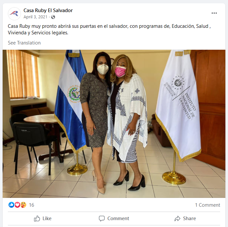228x227 pixels.
Task: Click the Comment button label
Action: click(118, 218)
